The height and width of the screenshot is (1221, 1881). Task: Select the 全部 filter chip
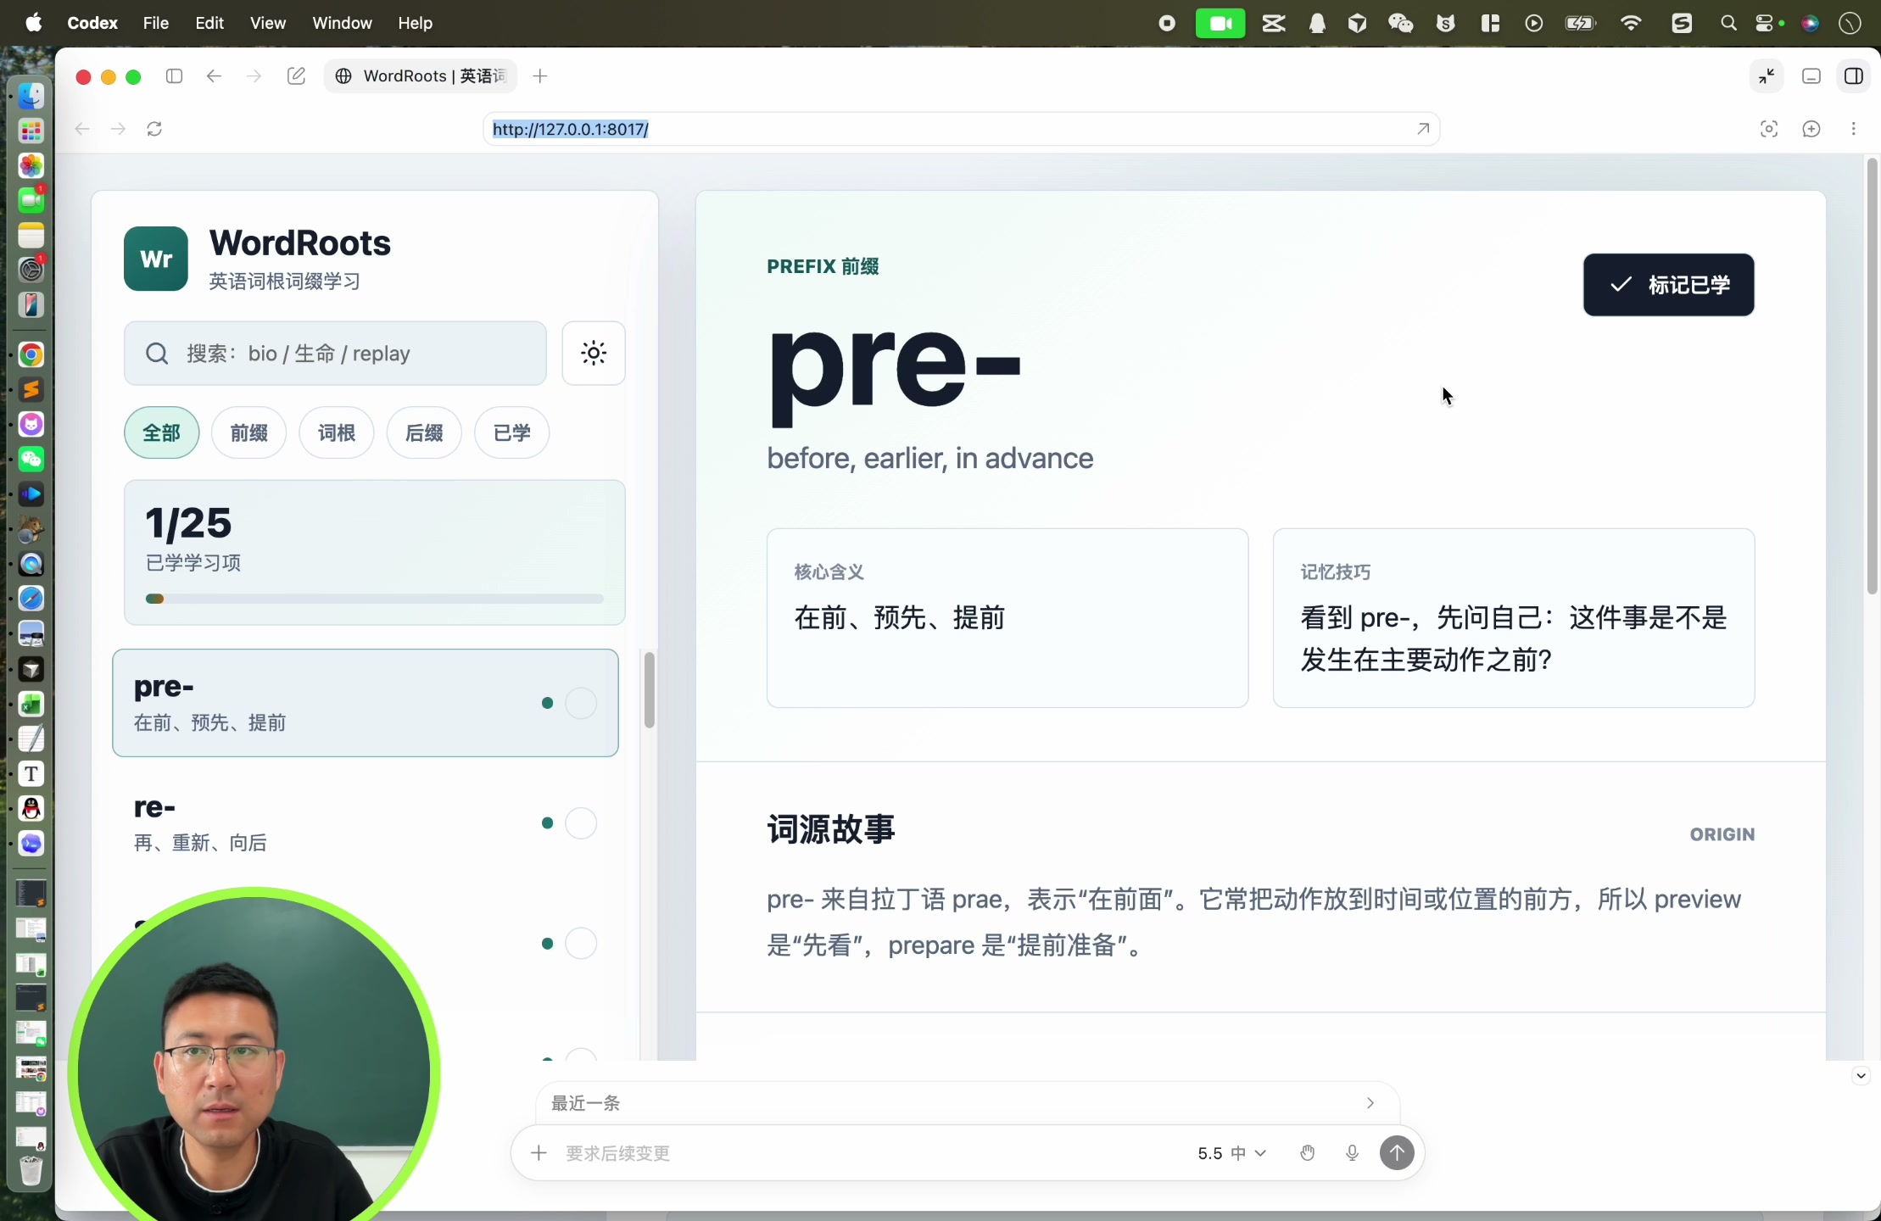(x=162, y=433)
